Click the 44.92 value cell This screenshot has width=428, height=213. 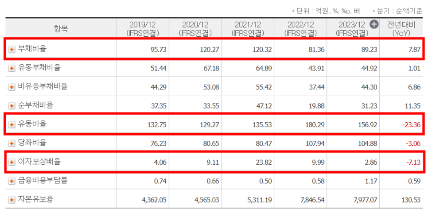coord(369,69)
